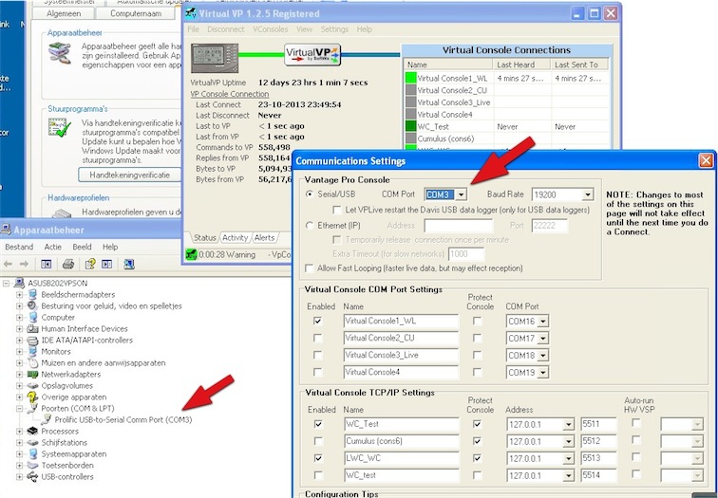Open COM19 port dropdown
Viewport: 718px width, 498px height.
pyautogui.click(x=542, y=372)
